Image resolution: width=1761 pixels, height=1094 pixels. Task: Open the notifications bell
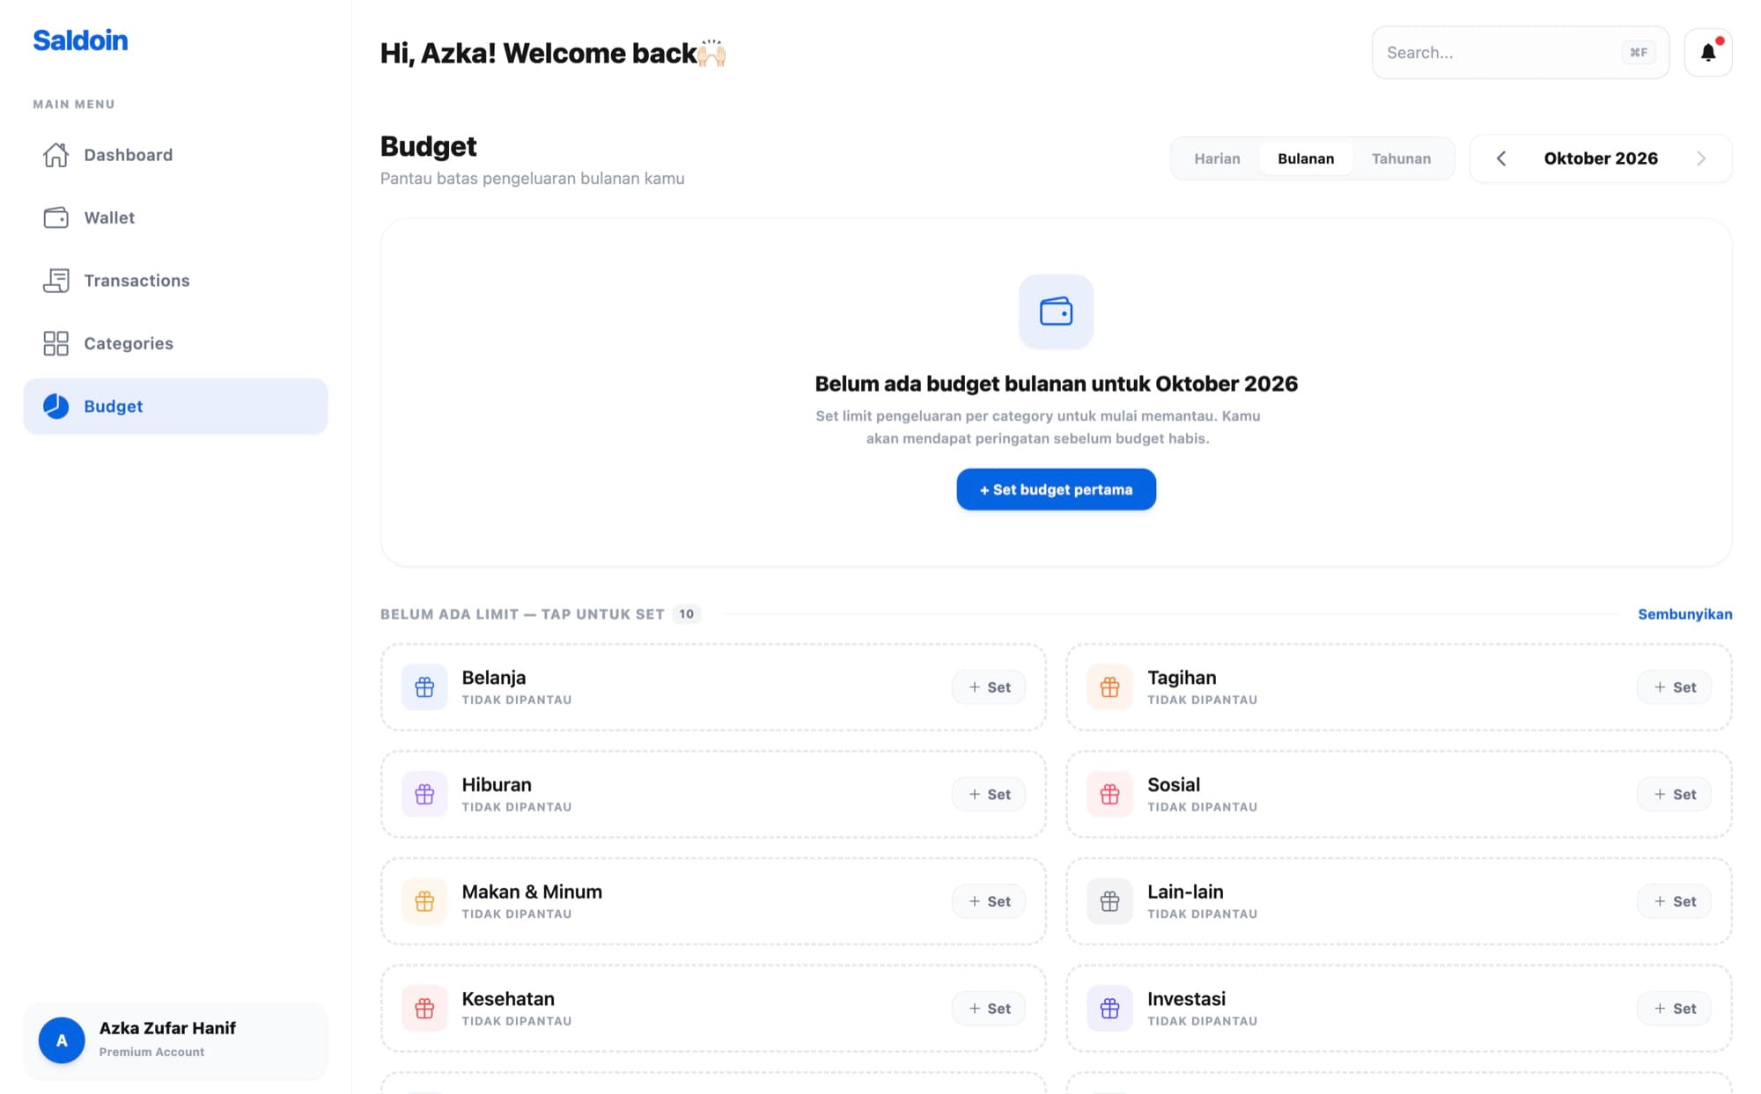[x=1707, y=53]
